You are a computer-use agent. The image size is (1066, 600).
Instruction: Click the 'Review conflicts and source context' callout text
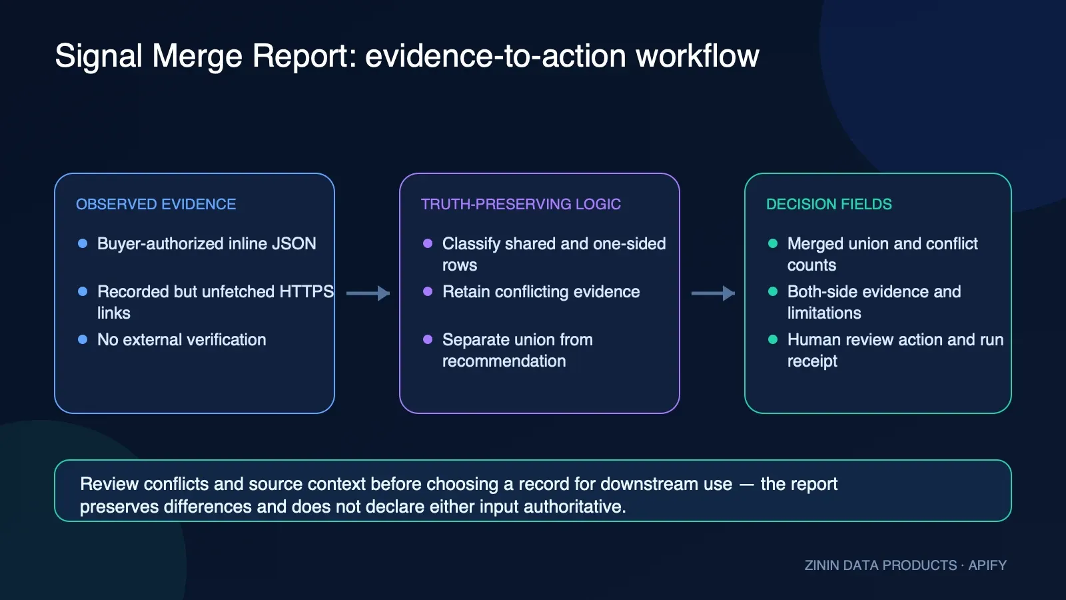458,495
